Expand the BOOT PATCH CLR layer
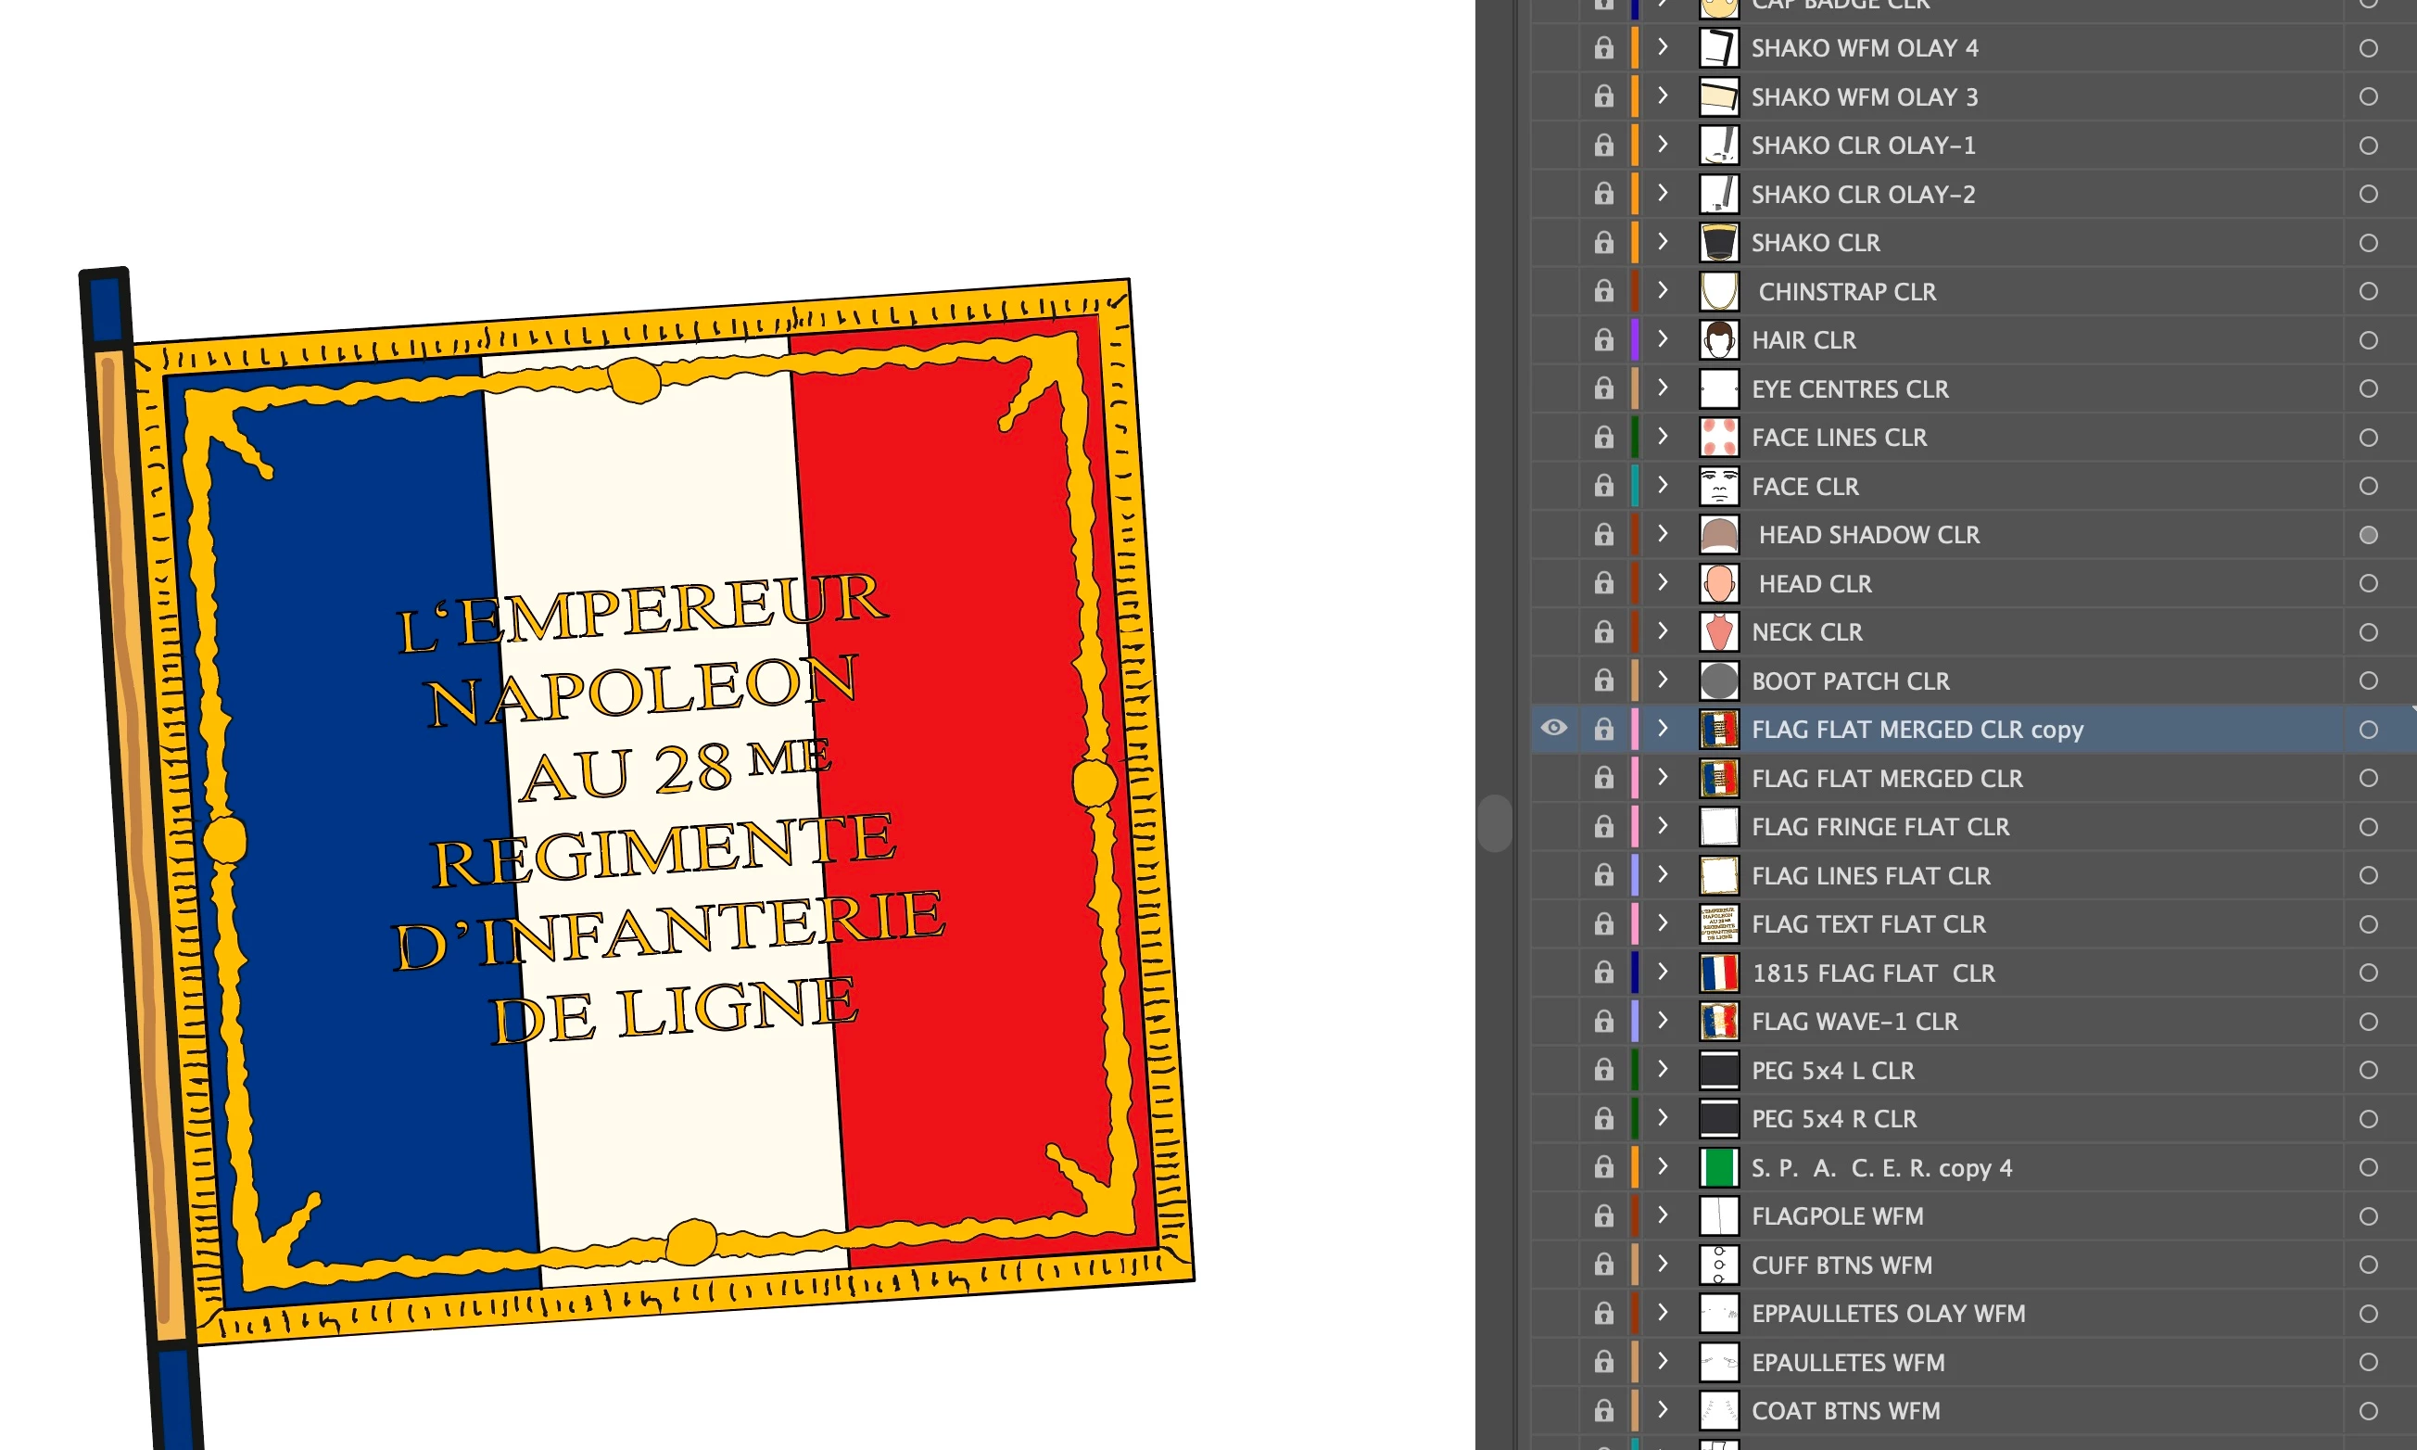This screenshot has height=1450, width=2417. tap(1664, 680)
